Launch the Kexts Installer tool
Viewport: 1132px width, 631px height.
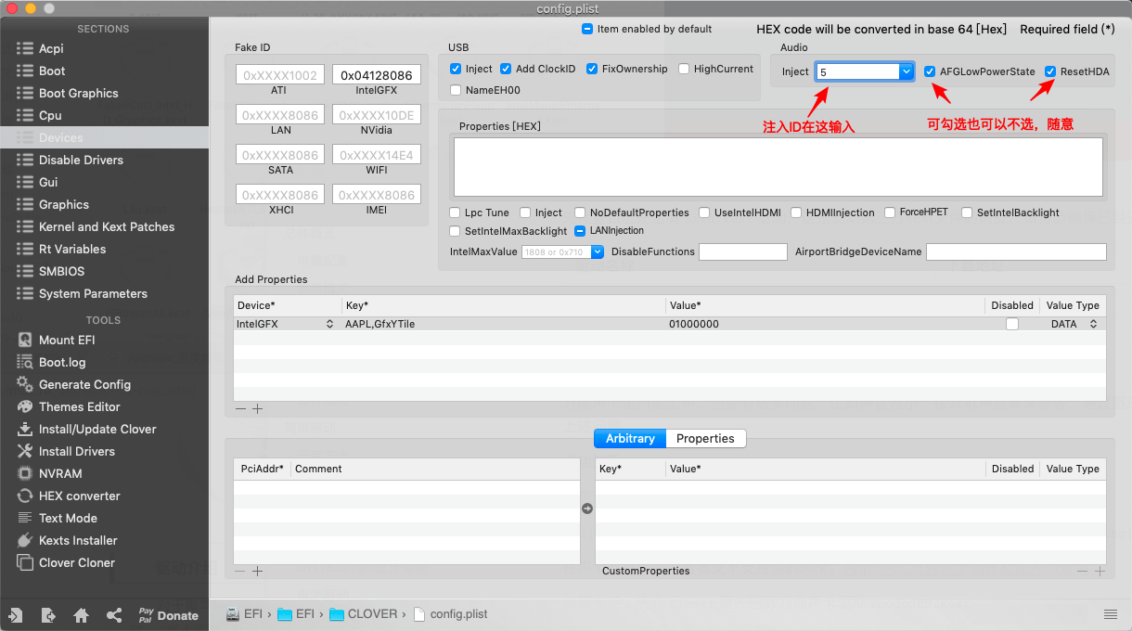point(77,540)
